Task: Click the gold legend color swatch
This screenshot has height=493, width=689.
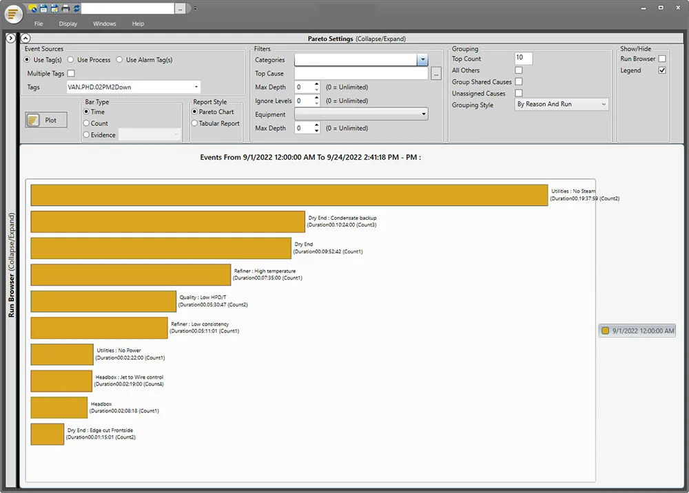Action: [x=606, y=331]
